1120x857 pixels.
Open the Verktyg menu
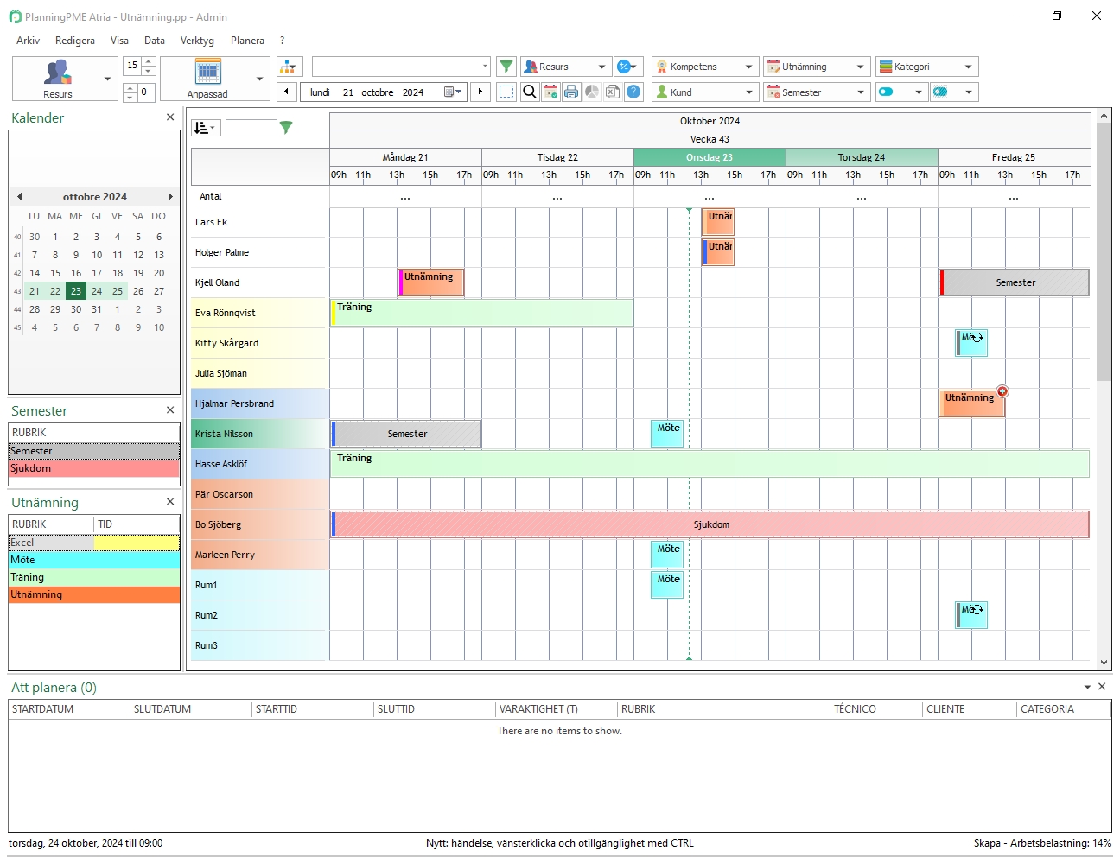197,41
